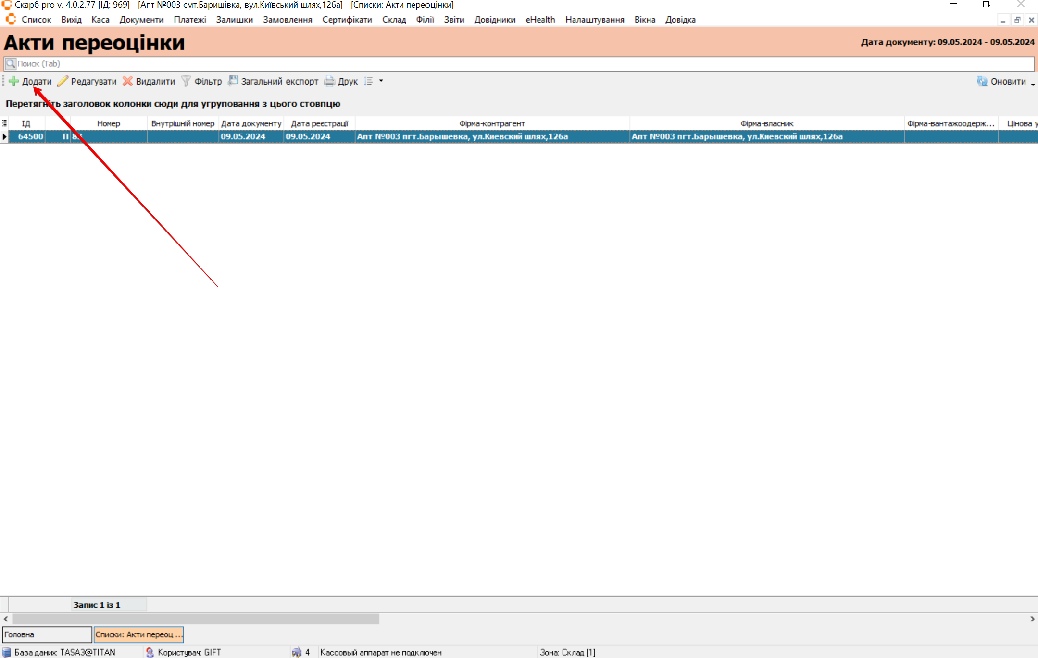Click the green plus Додати icon

tap(13, 81)
